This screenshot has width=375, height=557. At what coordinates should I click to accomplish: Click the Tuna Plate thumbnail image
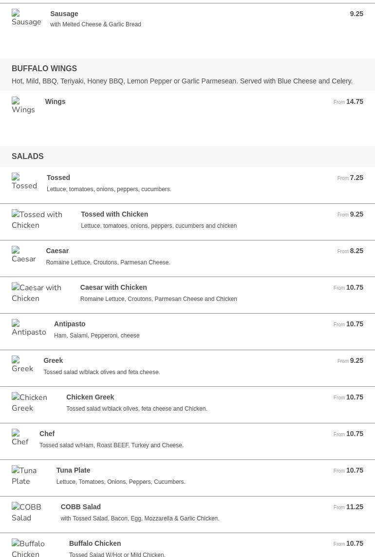[29, 476]
